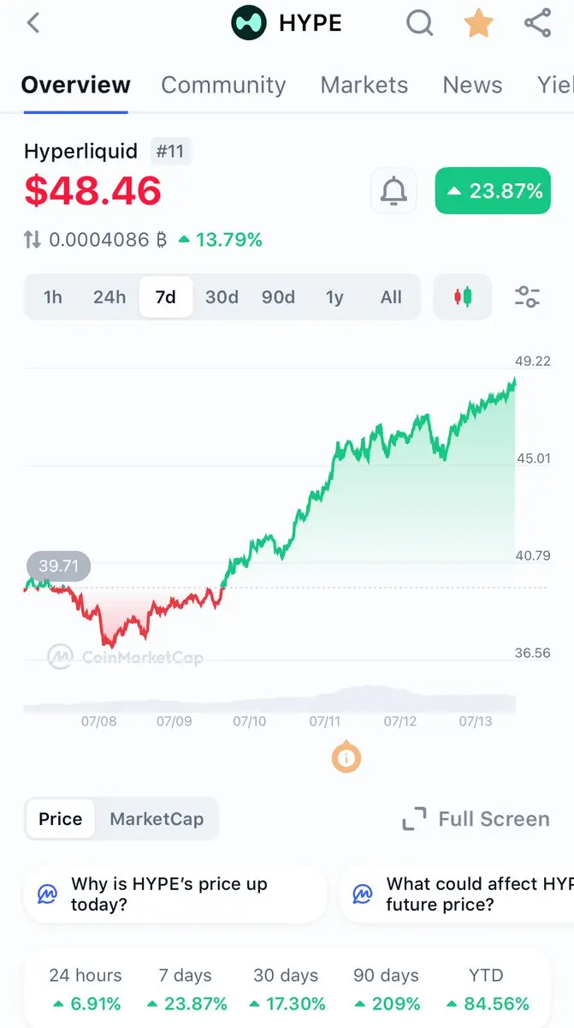Image resolution: width=574 pixels, height=1028 pixels.
Task: Tap the share icon
Action: pos(537,23)
